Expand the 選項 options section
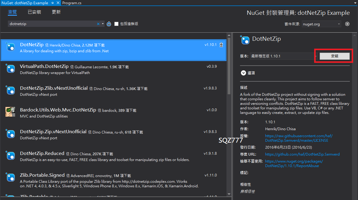 click(x=243, y=73)
